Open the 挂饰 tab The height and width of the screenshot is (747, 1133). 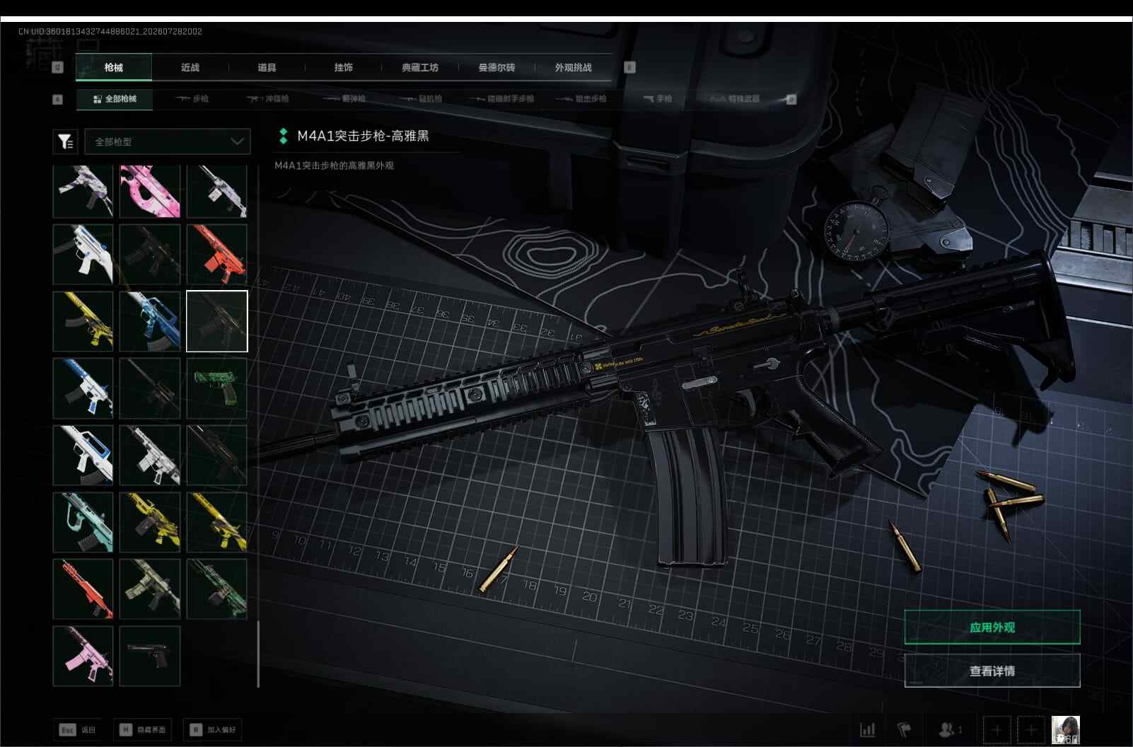pos(344,67)
